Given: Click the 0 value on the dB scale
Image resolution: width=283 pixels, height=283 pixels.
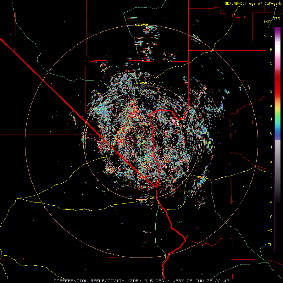Looking at the screenshot, I should tap(271, 133).
